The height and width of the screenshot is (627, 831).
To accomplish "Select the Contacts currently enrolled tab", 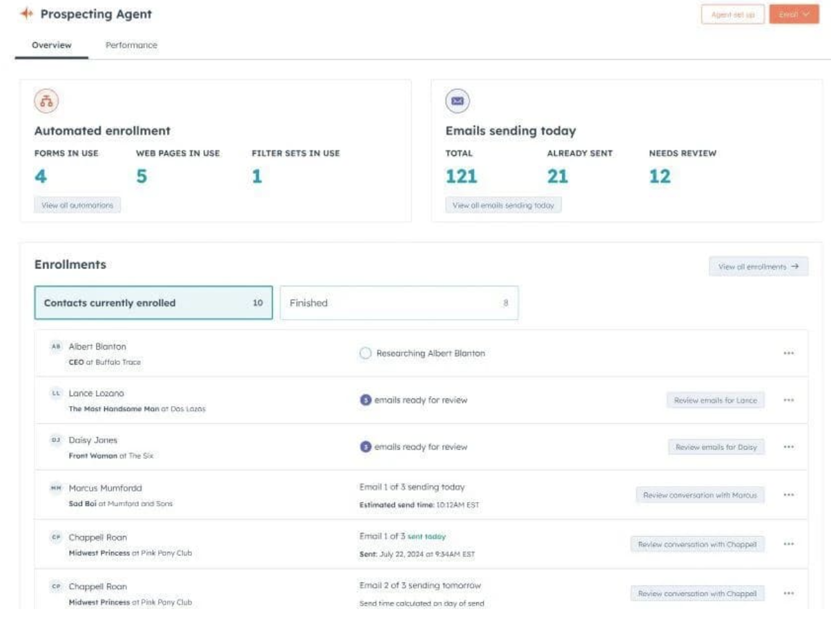I will [153, 303].
